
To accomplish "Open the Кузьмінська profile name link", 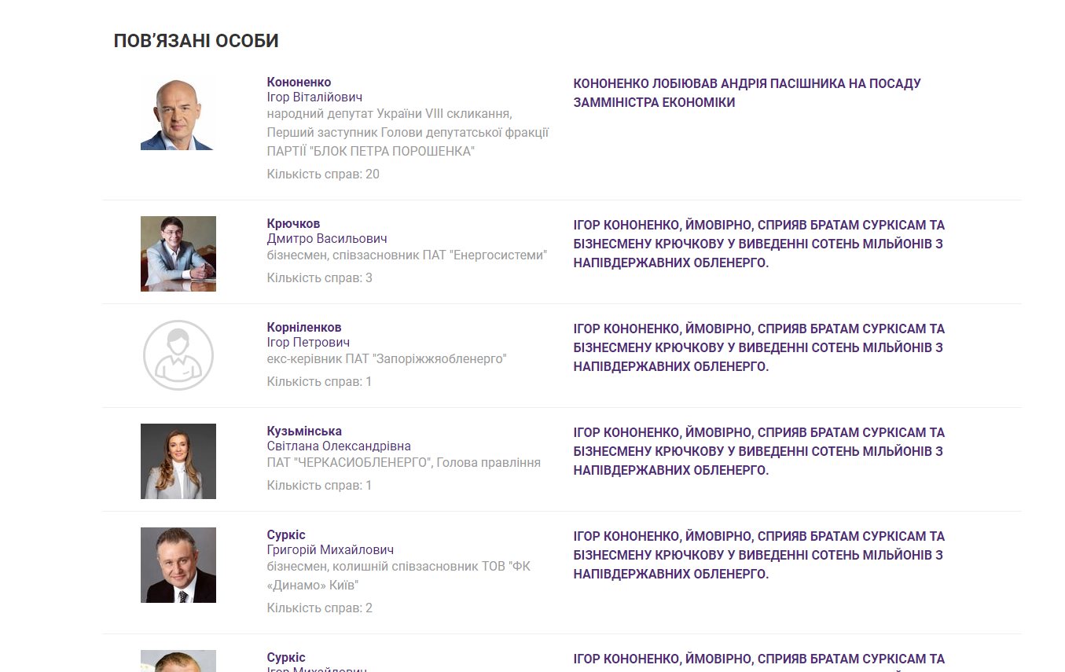I will click(304, 431).
